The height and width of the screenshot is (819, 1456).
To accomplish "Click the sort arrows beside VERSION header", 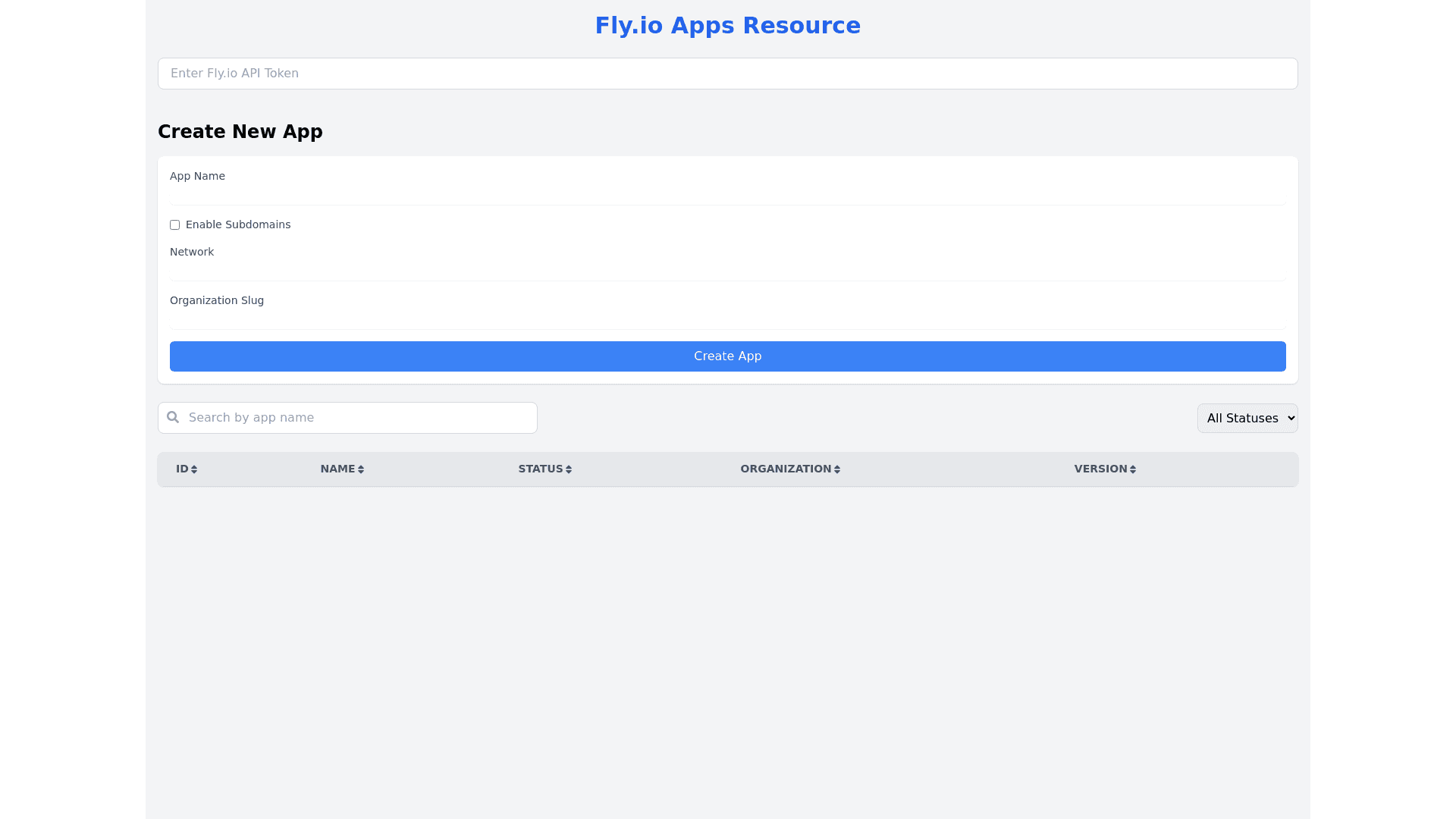I will point(1133,469).
